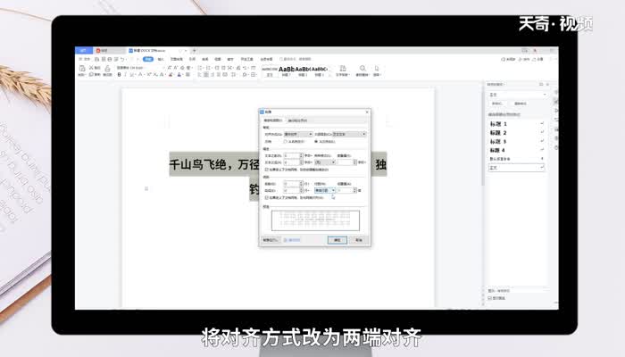
Task: Click the 制表位 button in dialog
Action: [x=270, y=240]
